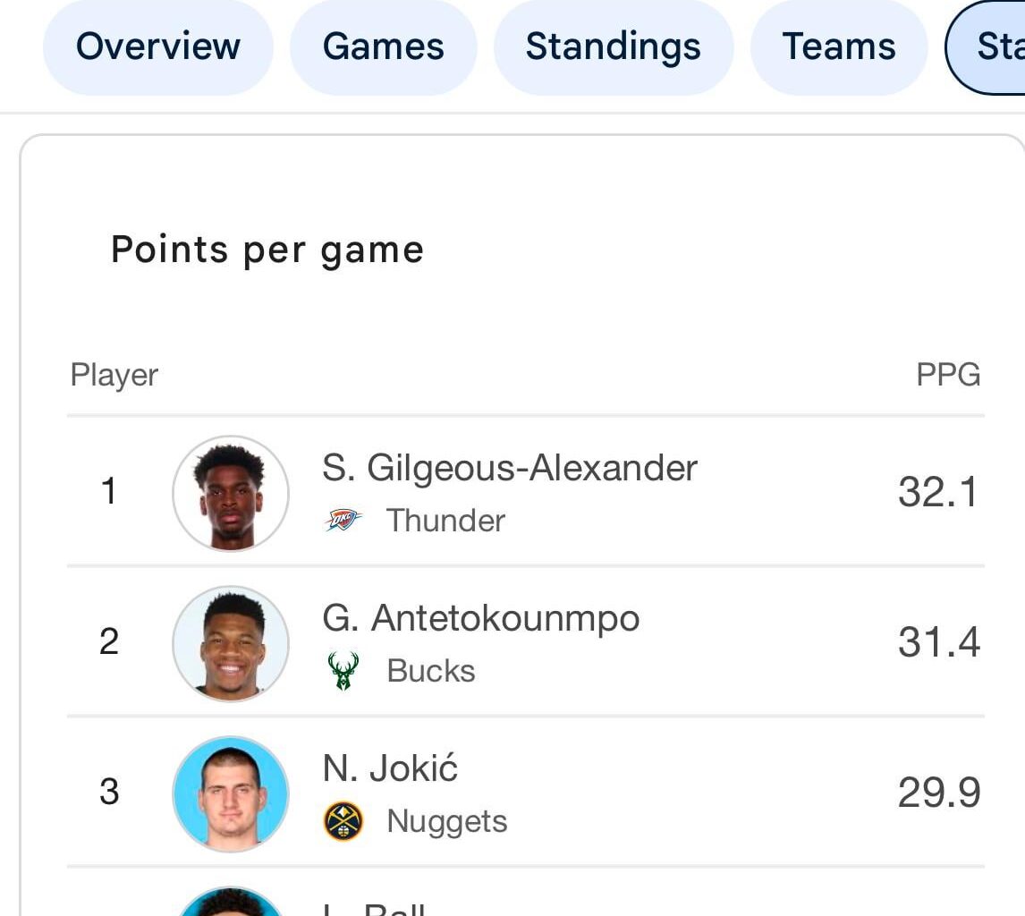Click the Nuggets team name

[446, 820]
